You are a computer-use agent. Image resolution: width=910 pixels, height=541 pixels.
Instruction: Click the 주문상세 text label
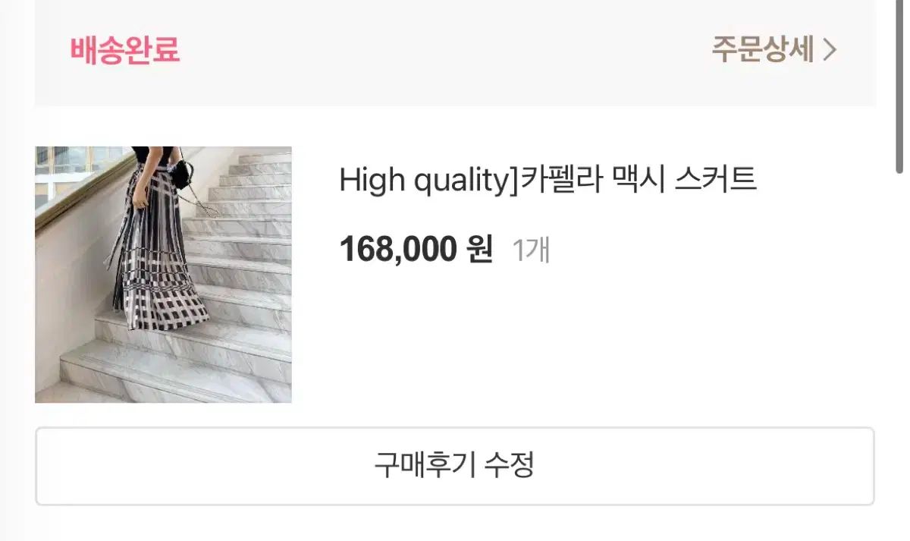click(762, 49)
